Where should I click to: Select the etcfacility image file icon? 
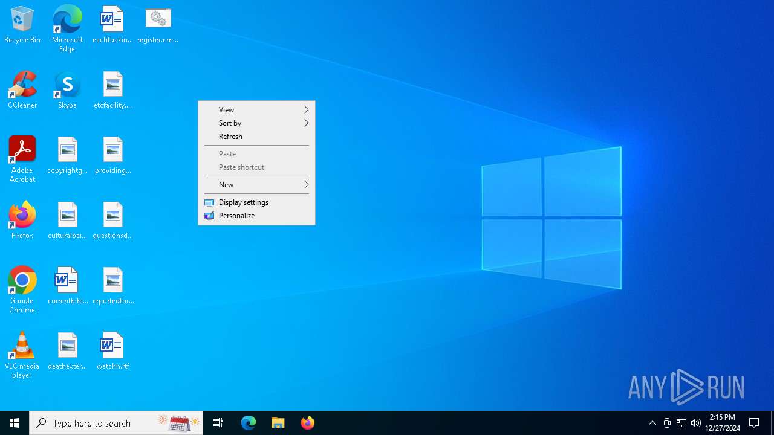click(x=112, y=91)
